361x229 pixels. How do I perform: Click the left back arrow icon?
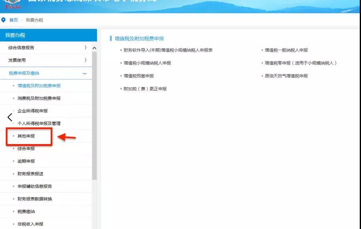[10, 117]
